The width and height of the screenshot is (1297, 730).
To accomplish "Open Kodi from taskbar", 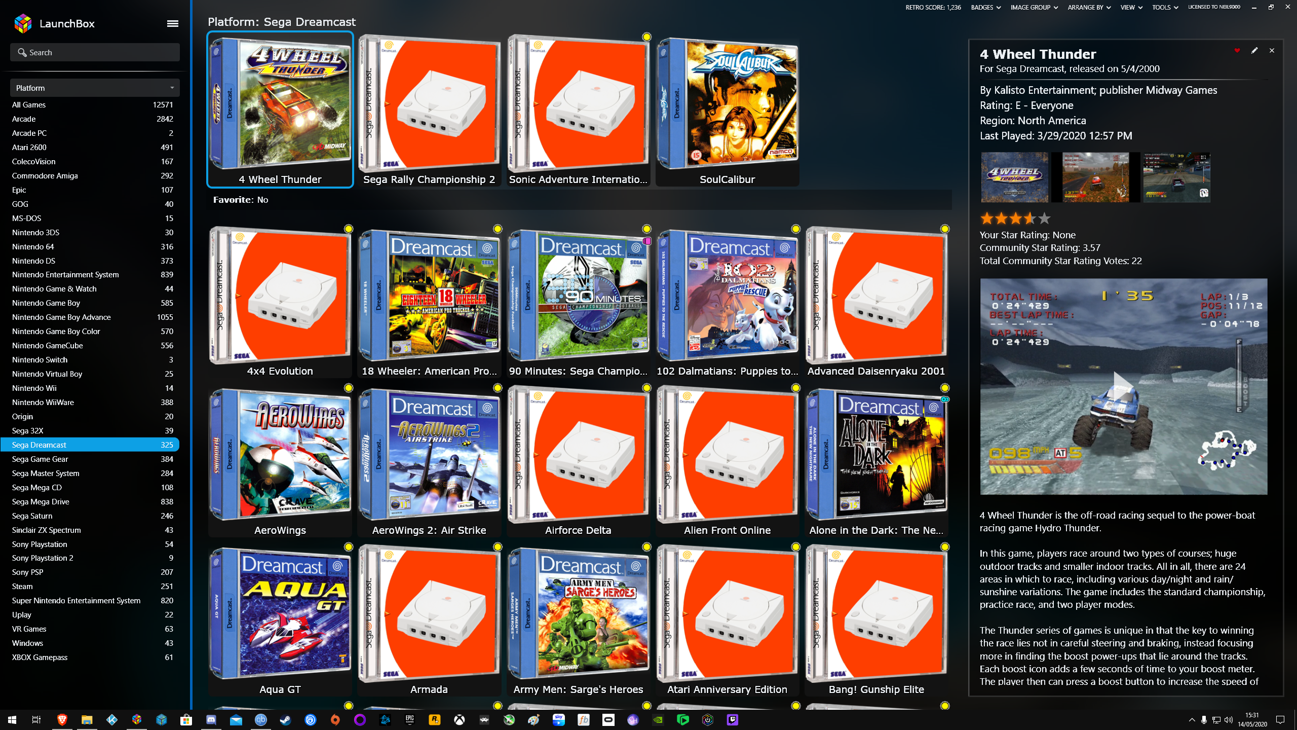I will 111,720.
